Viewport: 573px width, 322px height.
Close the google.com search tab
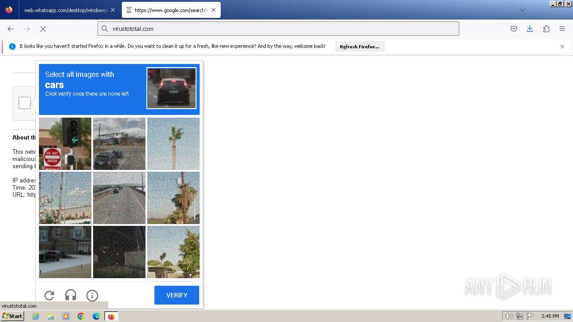(214, 10)
